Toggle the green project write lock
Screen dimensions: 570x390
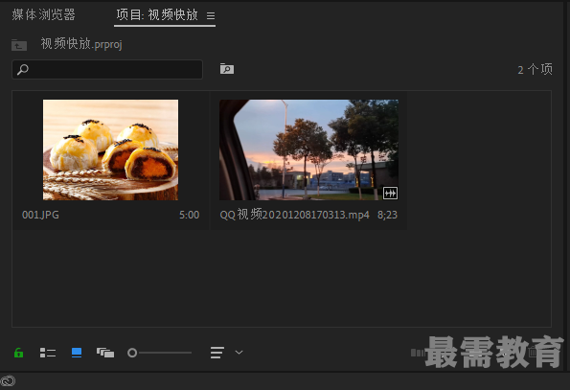click(x=18, y=353)
